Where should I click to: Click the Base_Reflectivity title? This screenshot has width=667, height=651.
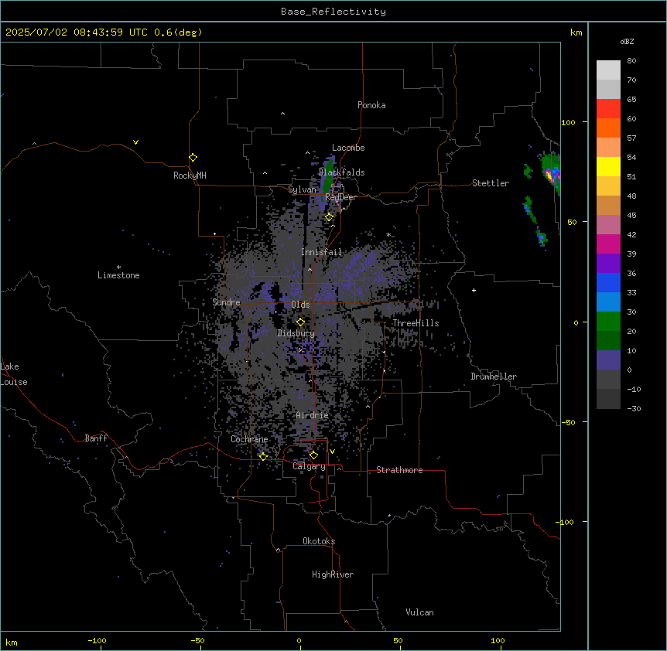[333, 12]
